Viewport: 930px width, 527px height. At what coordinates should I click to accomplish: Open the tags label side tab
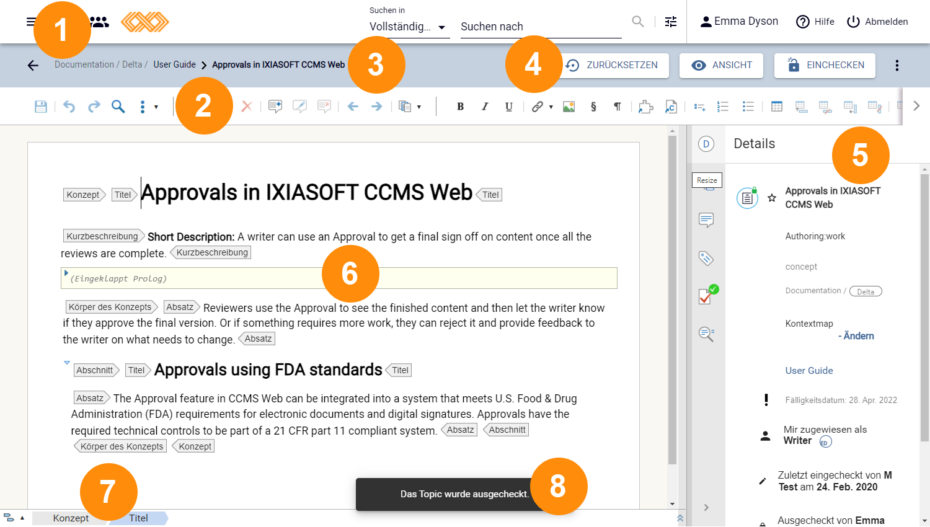pos(706,258)
